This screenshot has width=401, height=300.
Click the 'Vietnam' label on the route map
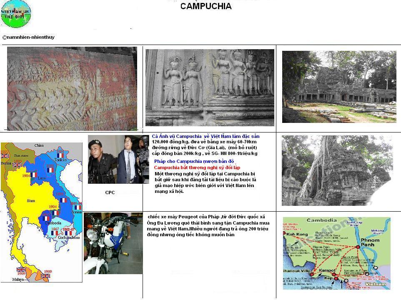376,284
